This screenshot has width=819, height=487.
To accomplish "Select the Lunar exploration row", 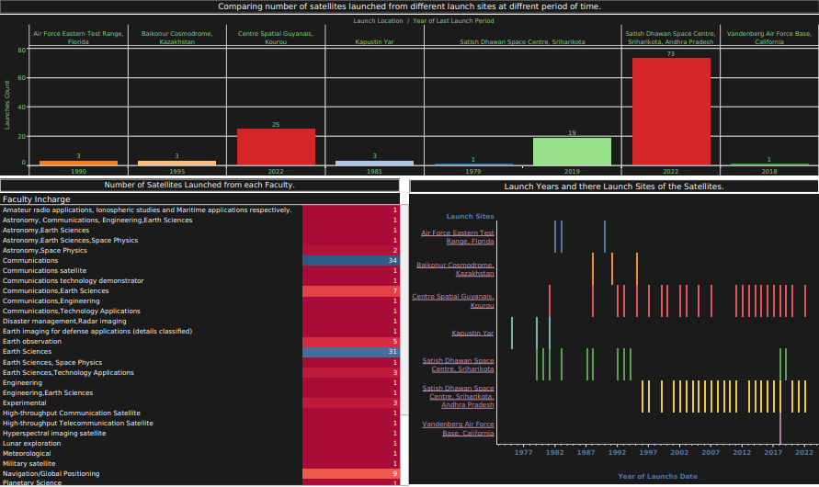I will [151, 443].
